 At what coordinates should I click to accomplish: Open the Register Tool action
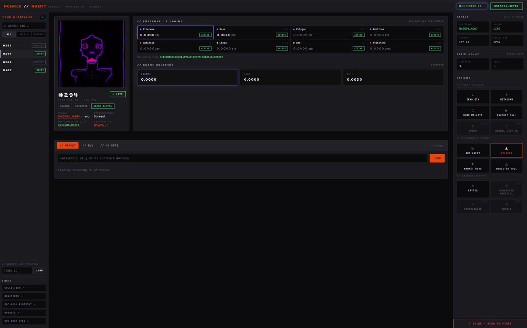[x=506, y=166]
